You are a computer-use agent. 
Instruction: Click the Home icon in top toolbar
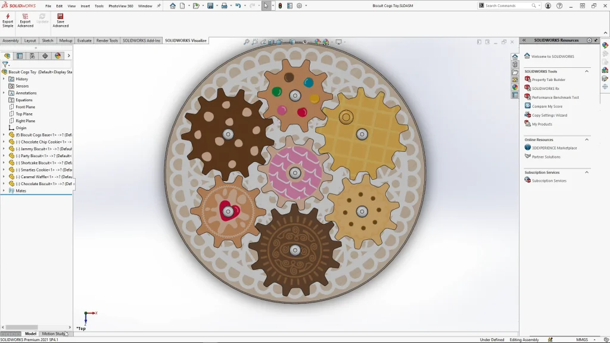(x=173, y=6)
